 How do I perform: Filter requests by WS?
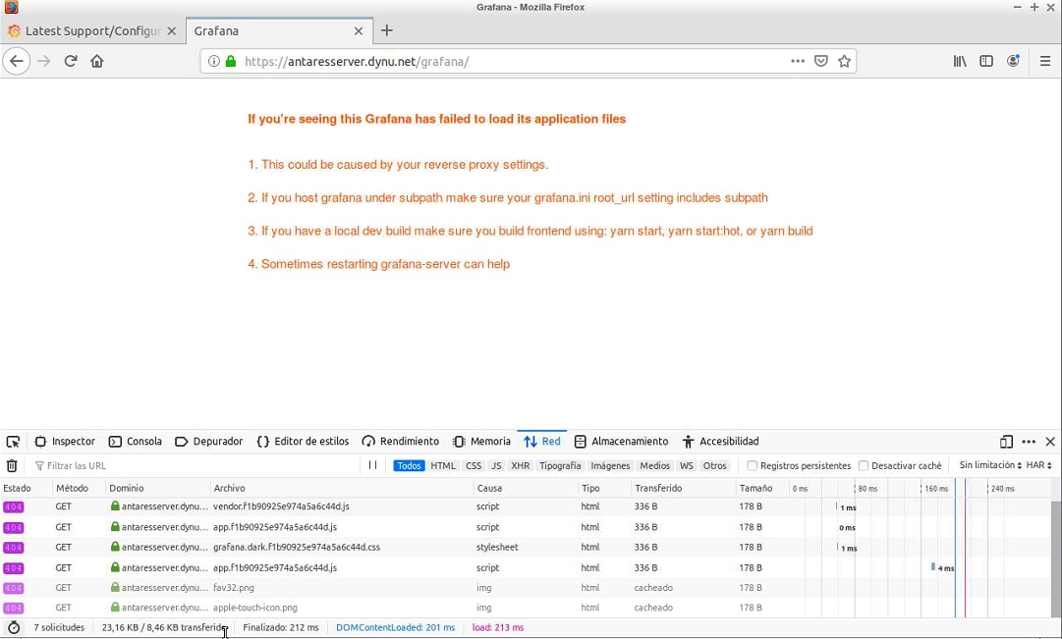[x=686, y=465]
